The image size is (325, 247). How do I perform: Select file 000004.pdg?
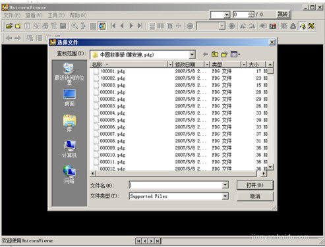point(112,113)
